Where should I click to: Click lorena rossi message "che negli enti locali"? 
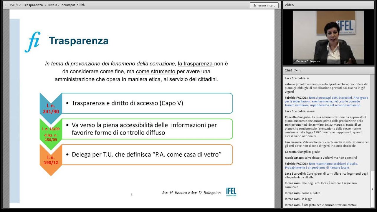tap(321, 185)
